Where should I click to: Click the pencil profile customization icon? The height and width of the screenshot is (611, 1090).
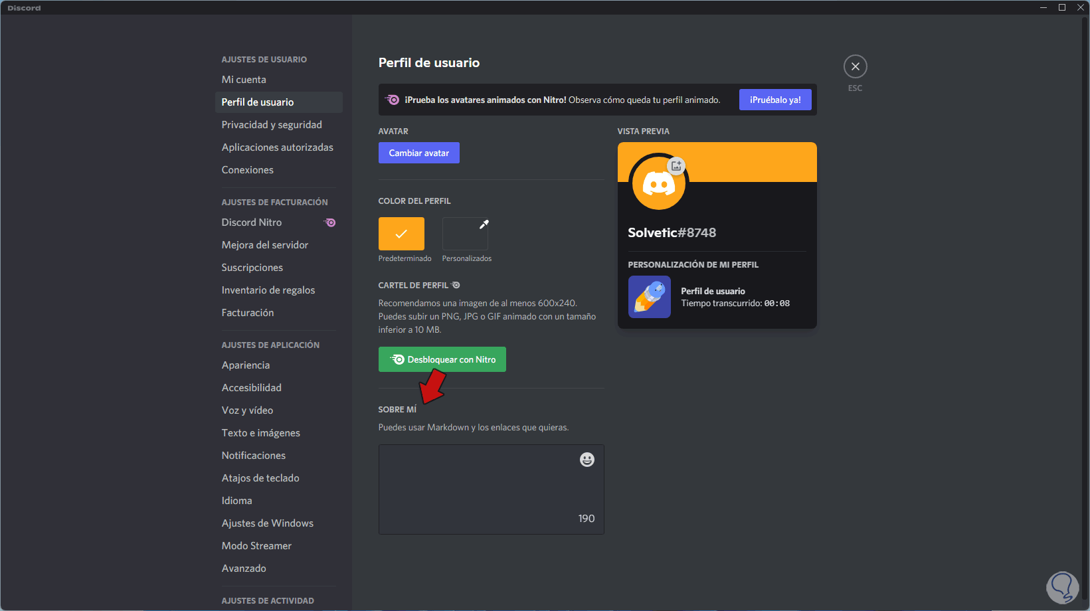[x=650, y=297]
